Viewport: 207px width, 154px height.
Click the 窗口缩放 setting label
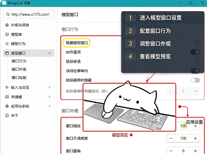pyautogui.click(x=73, y=126)
